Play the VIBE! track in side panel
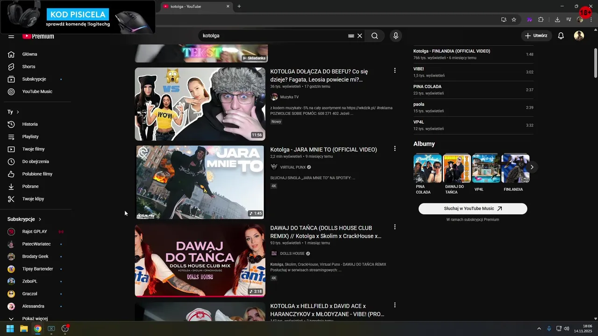Screen dimensions: 598x336 tap(473, 72)
